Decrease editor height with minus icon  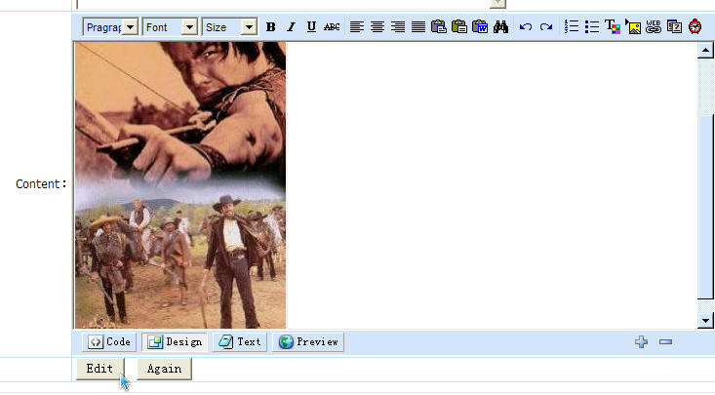coord(666,341)
